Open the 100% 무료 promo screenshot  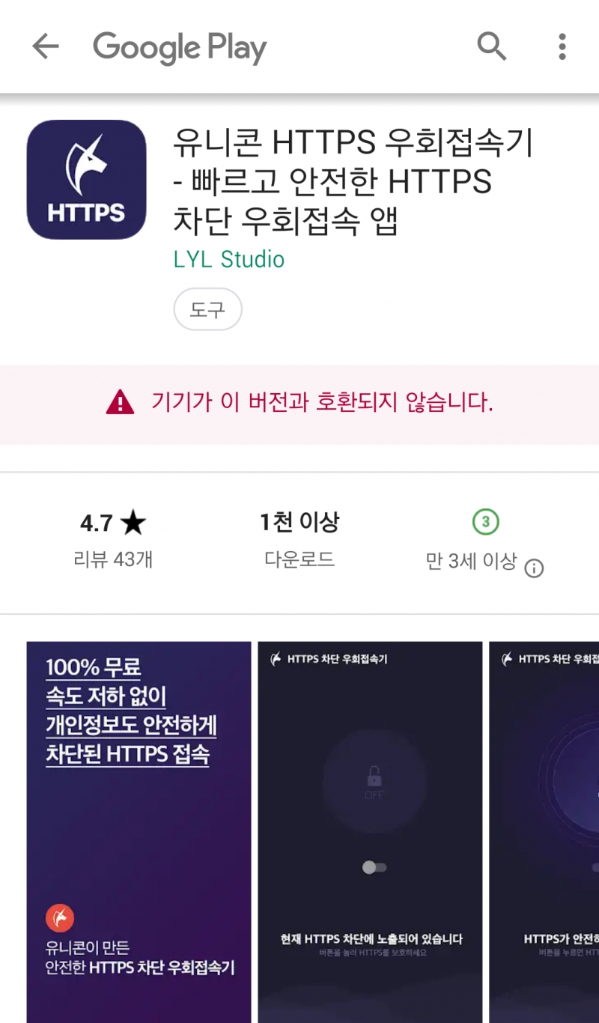pyautogui.click(x=139, y=832)
